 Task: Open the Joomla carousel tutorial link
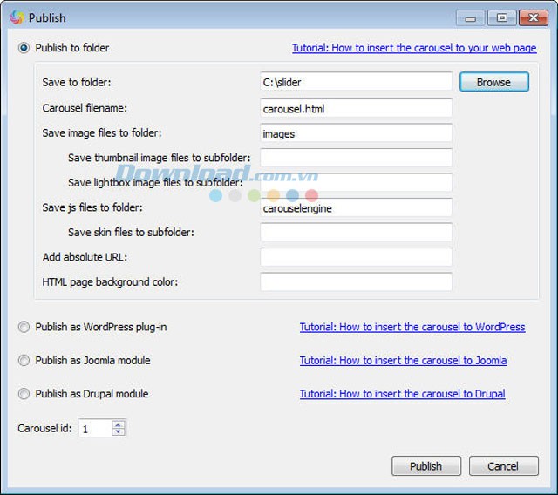click(403, 360)
